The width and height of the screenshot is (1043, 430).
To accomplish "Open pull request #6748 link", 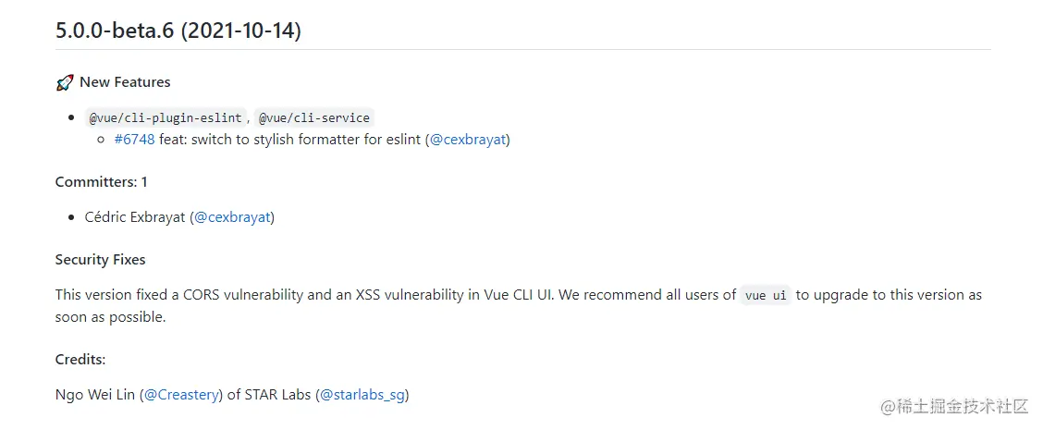I will 134,140.
